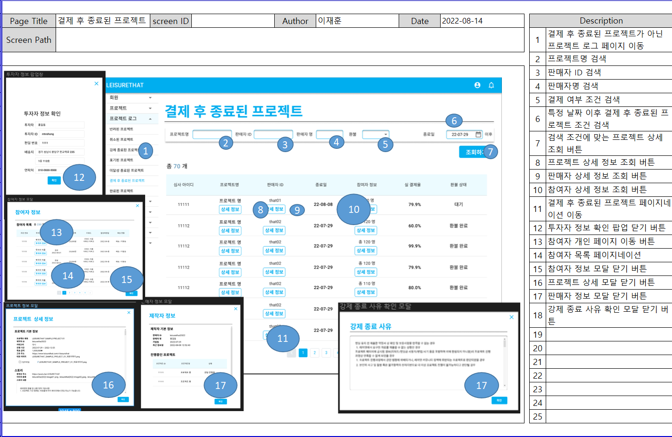This screenshot has height=437, width=672.
Task: Click the 총 70 개 result count text
Action: [177, 166]
